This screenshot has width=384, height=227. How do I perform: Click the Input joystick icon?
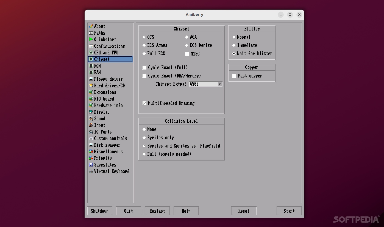[91, 125]
